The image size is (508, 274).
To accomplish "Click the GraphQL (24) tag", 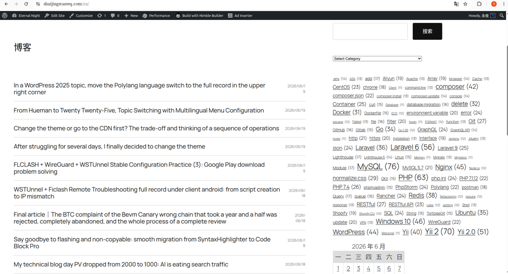I will pos(432,130).
